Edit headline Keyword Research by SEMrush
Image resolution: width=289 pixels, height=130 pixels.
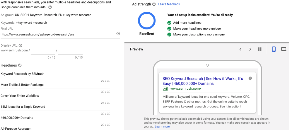click(55, 74)
